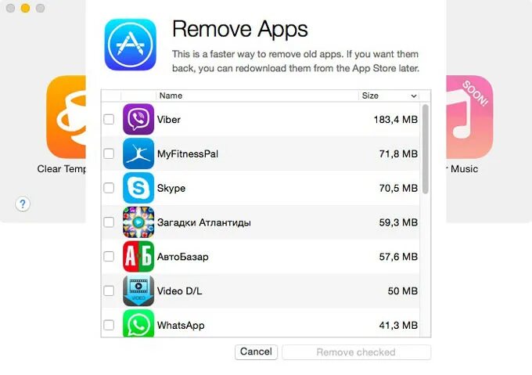This screenshot has height=375, width=532.
Task: Open help via the question mark button
Action: 23,204
